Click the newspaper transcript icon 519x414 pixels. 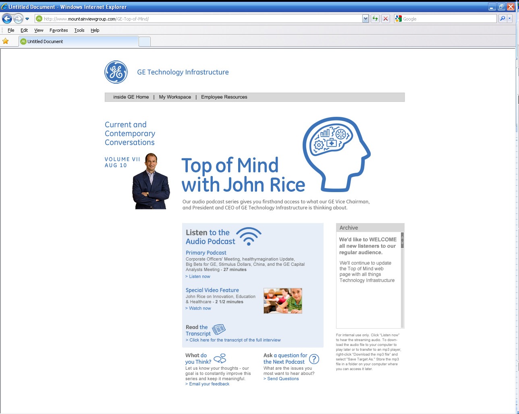coord(219,329)
